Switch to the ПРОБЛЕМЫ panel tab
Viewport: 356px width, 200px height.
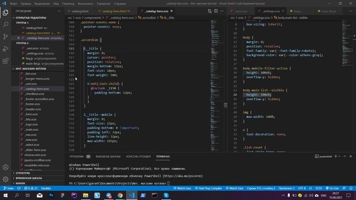80,157
